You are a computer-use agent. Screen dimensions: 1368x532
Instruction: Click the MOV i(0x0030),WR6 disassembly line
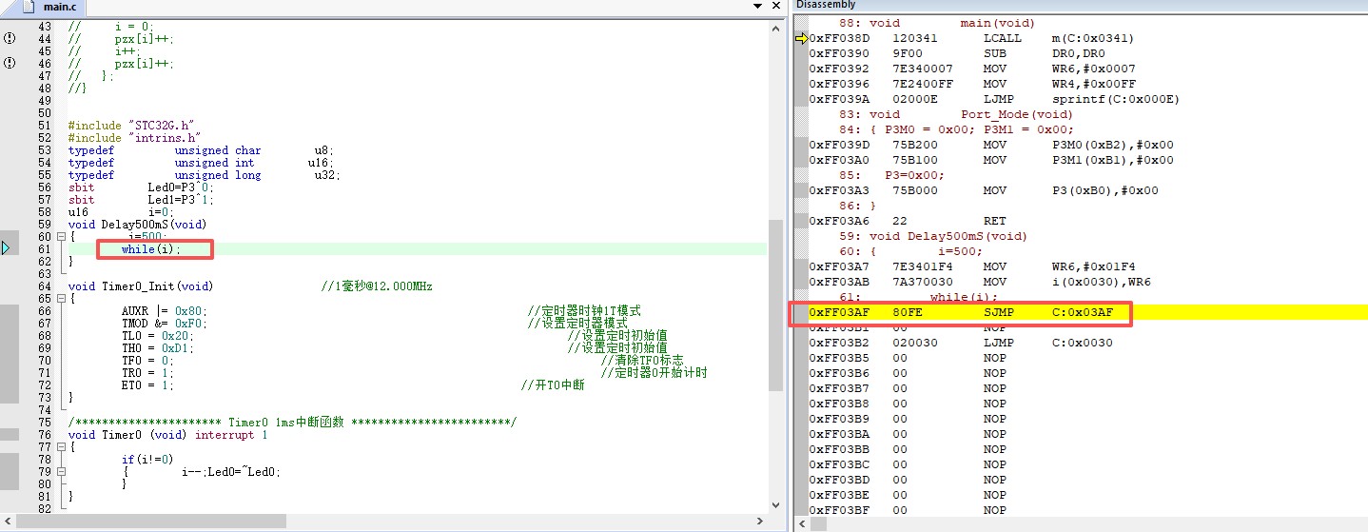point(980,282)
